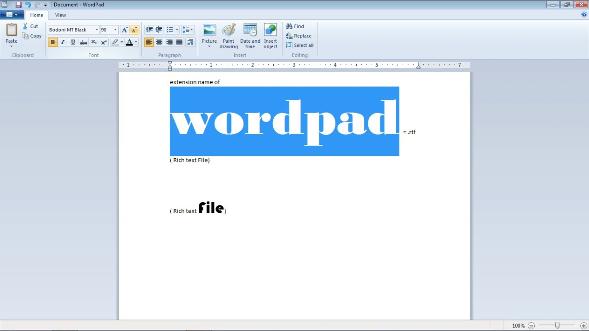Click the font size field showing 90
589x331 pixels.
point(106,30)
